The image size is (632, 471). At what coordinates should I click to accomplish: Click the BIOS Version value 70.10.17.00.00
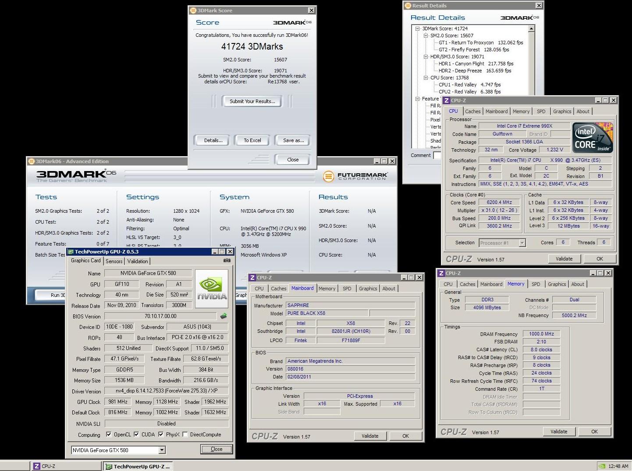160,316
